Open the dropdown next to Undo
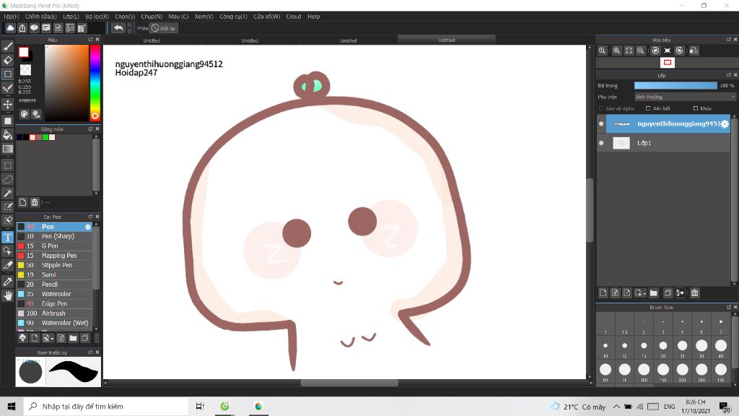Screen dimensions: 739x416 130,28
